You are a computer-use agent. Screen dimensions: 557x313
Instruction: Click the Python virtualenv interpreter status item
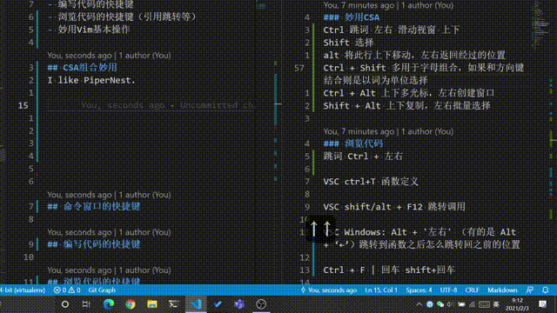point(23,290)
